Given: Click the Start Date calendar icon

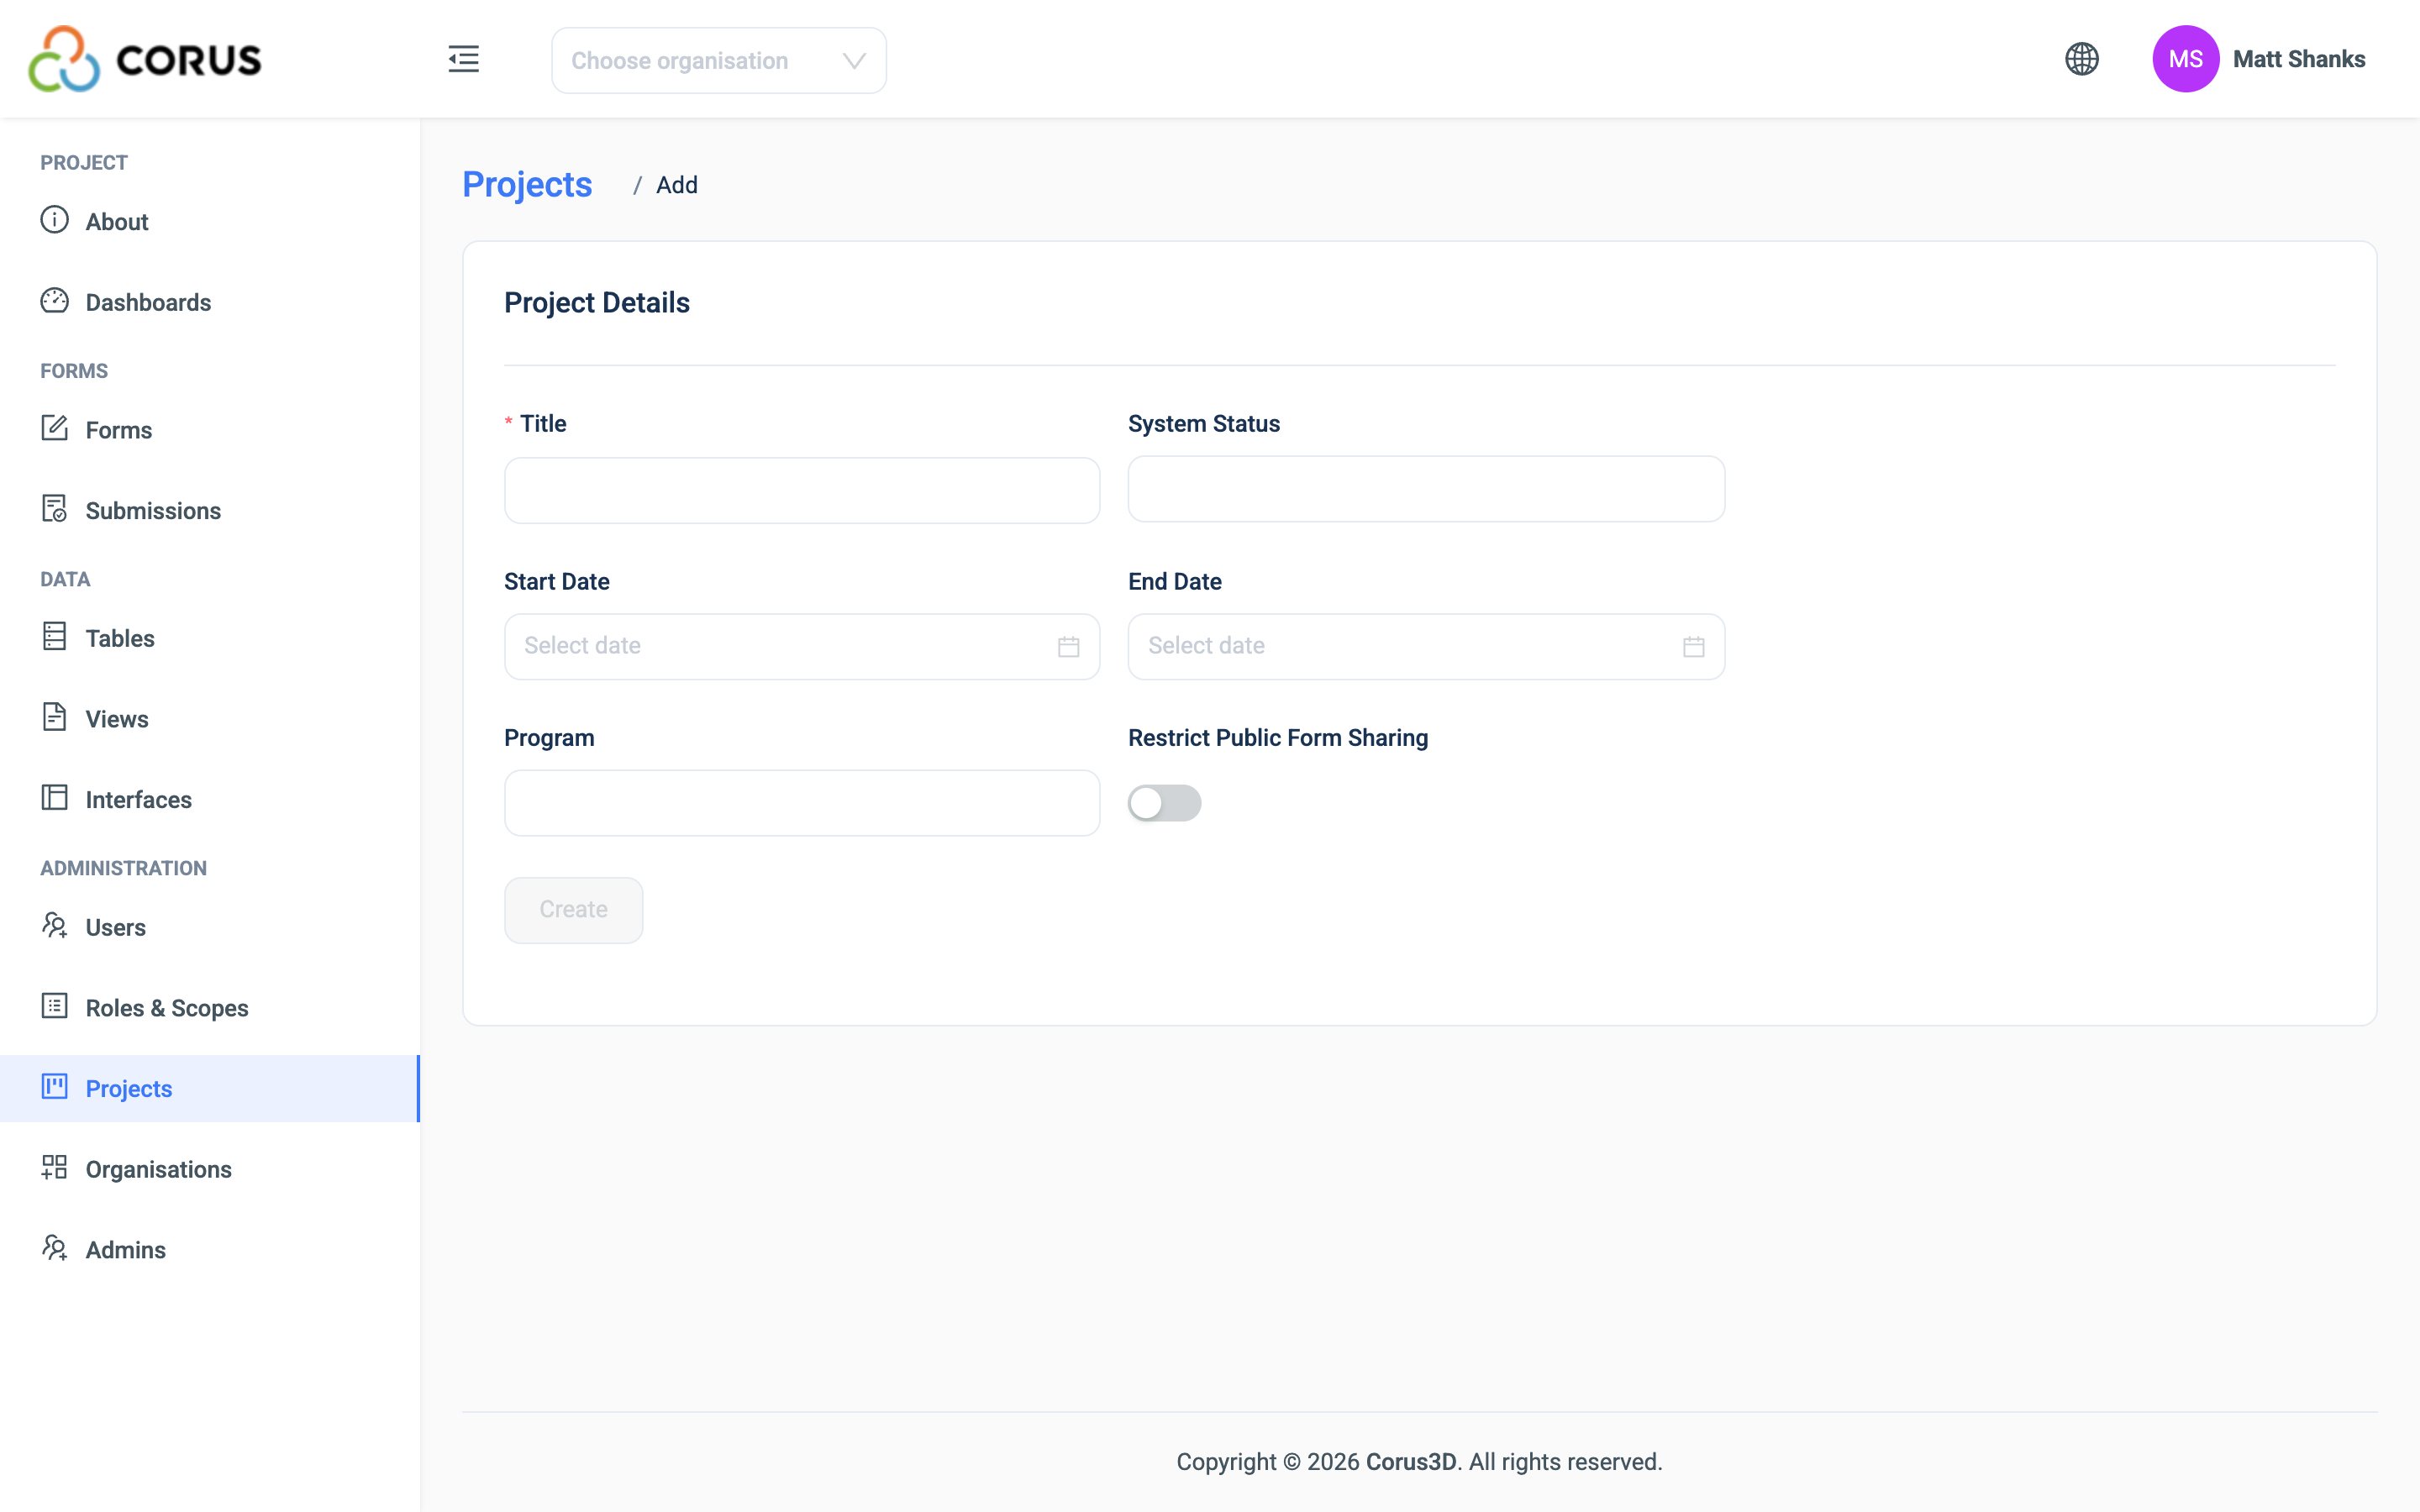Looking at the screenshot, I should [x=1068, y=647].
